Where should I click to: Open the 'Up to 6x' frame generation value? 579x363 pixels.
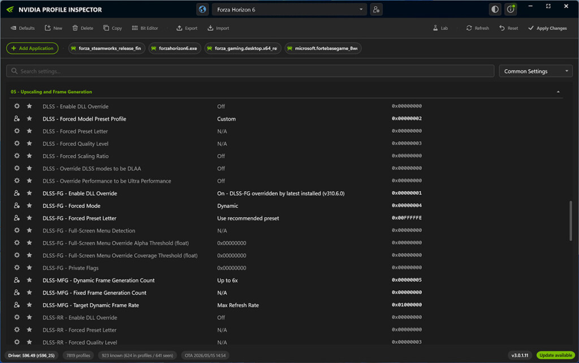(x=227, y=280)
